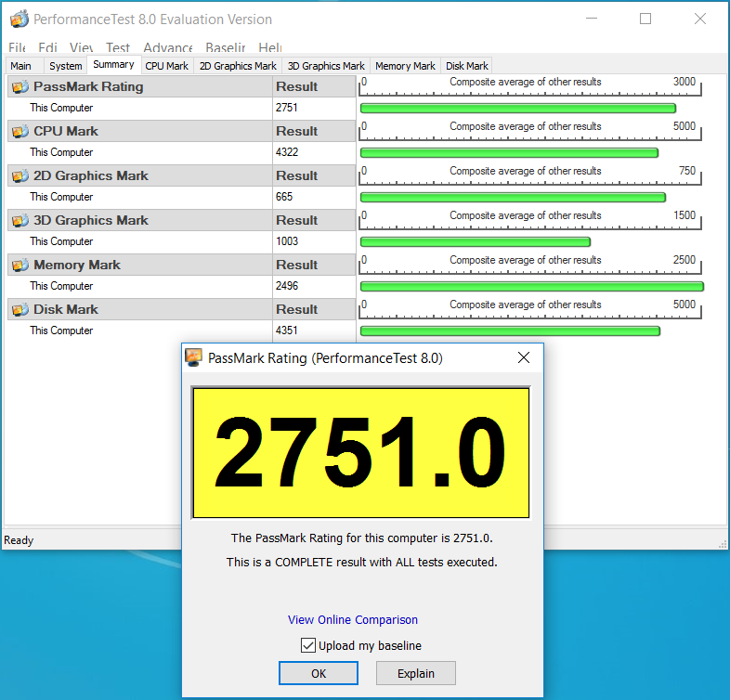Click This Computer under Memory Mark
This screenshot has width=730, height=700.
click(x=61, y=286)
